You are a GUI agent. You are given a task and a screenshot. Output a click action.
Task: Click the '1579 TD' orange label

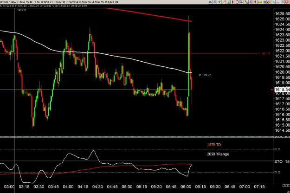point(214,145)
